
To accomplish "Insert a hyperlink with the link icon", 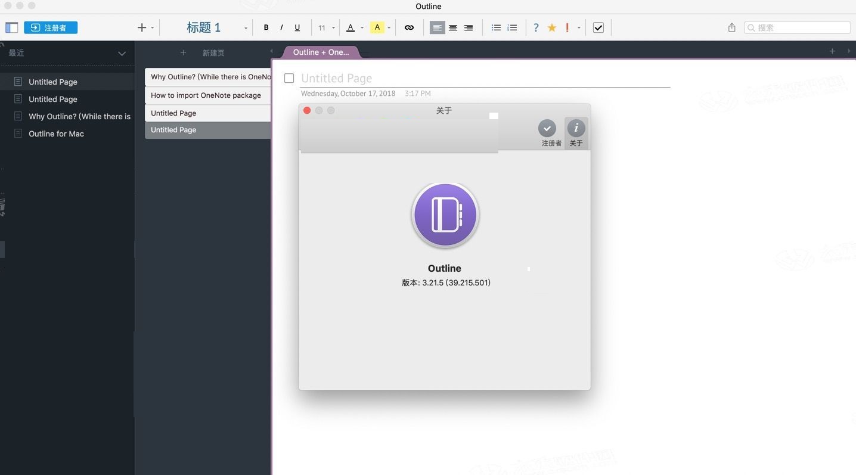I will 409,27.
